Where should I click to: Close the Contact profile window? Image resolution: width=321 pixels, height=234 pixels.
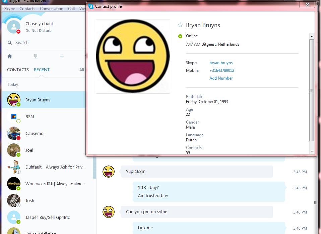click(307, 5)
